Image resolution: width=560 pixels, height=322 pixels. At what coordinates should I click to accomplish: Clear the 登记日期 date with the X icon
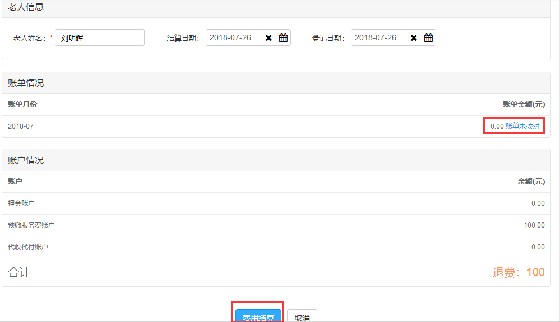[x=414, y=38]
